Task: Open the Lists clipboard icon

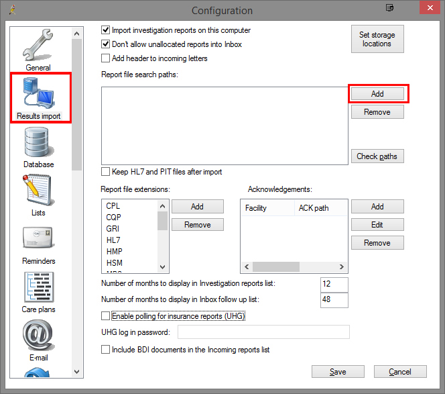Action: [x=38, y=193]
